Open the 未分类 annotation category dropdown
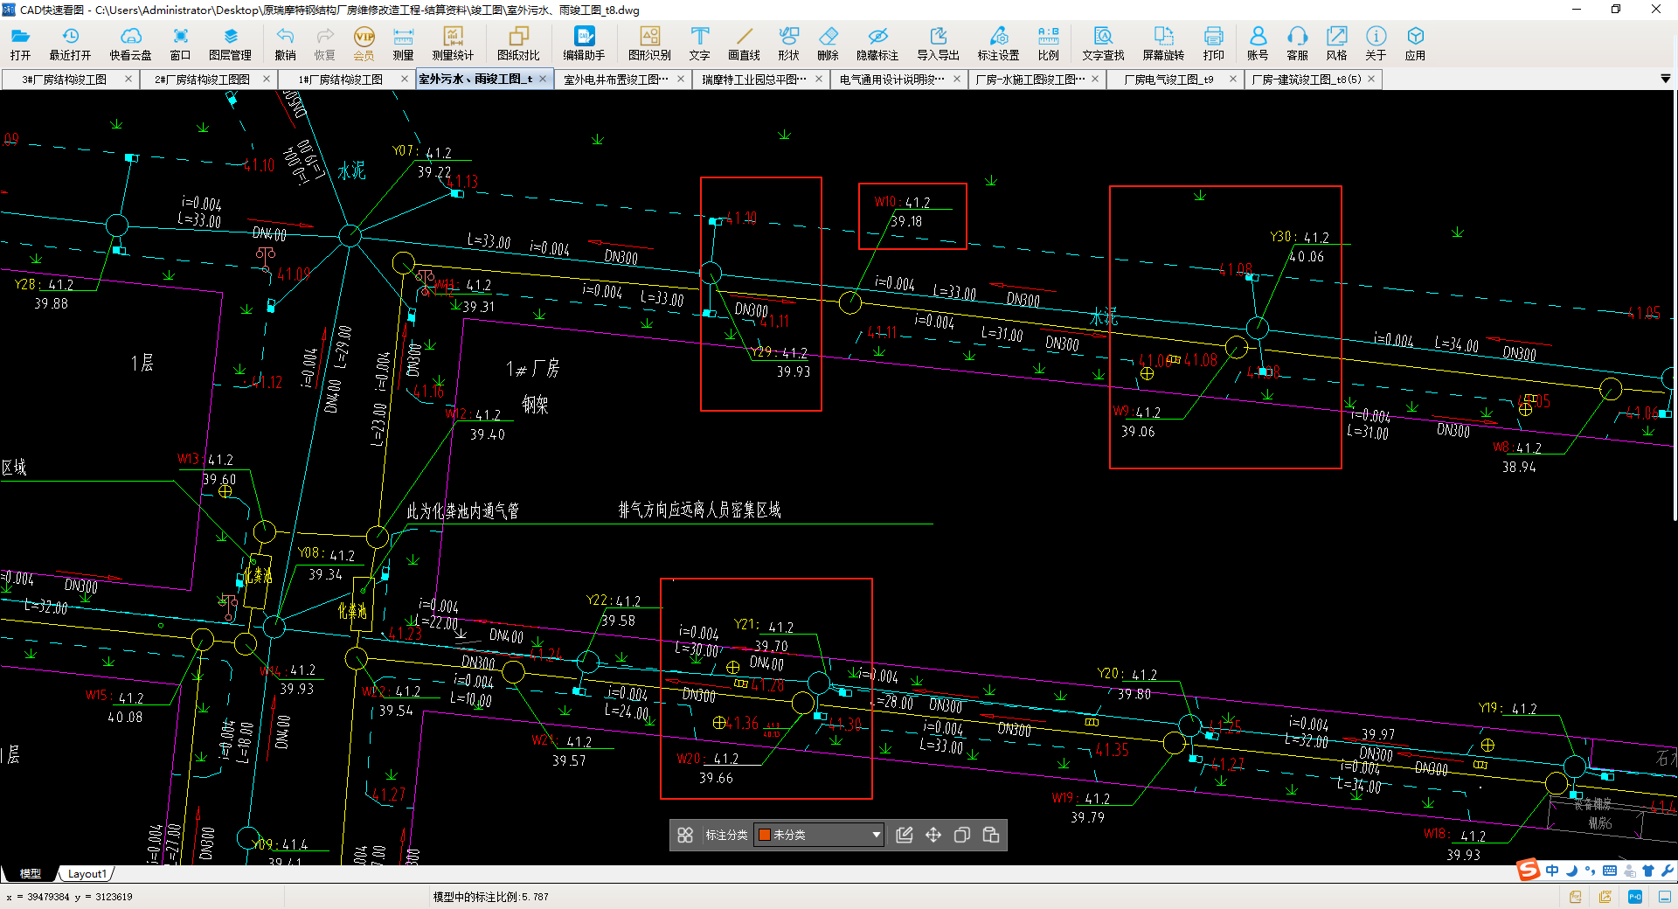 pos(819,835)
